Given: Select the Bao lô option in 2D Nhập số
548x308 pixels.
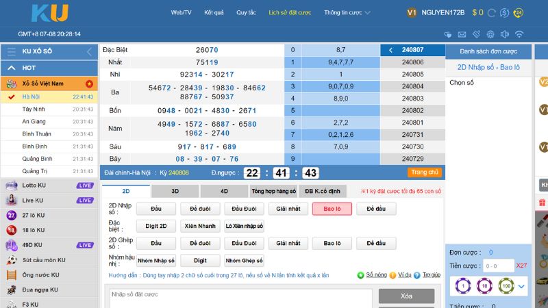Looking at the screenshot, I should (x=332, y=209).
